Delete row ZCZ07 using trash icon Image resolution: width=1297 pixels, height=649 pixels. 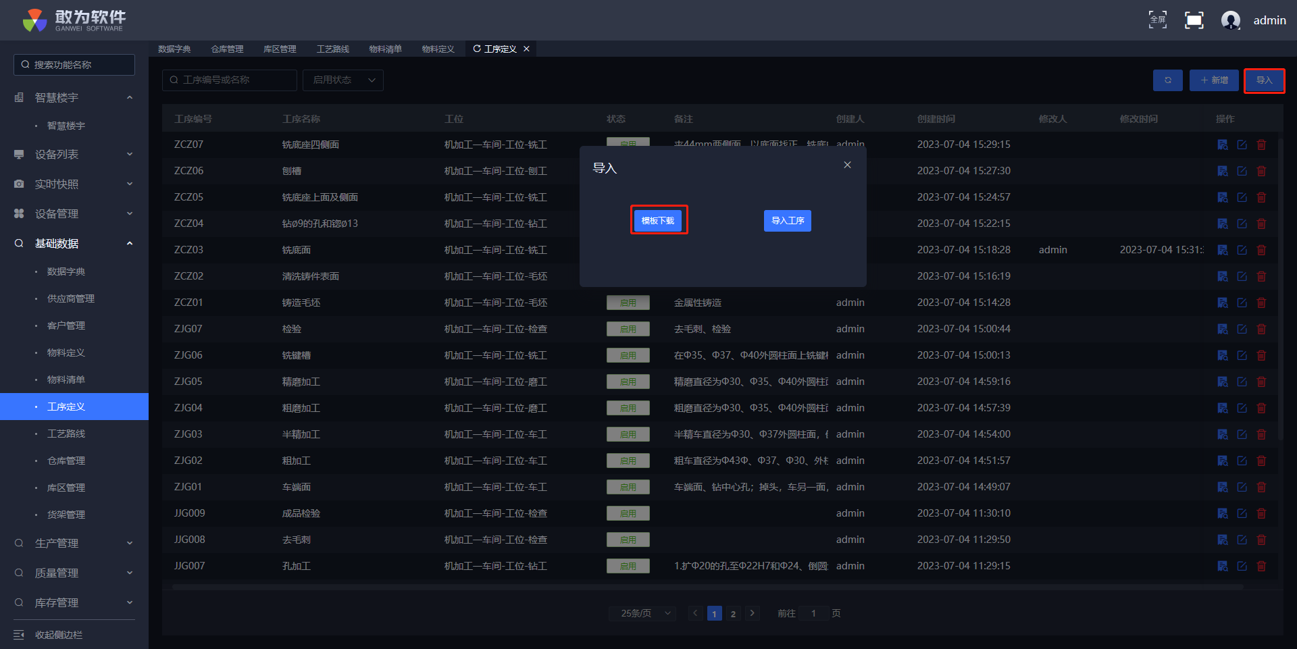click(x=1261, y=145)
